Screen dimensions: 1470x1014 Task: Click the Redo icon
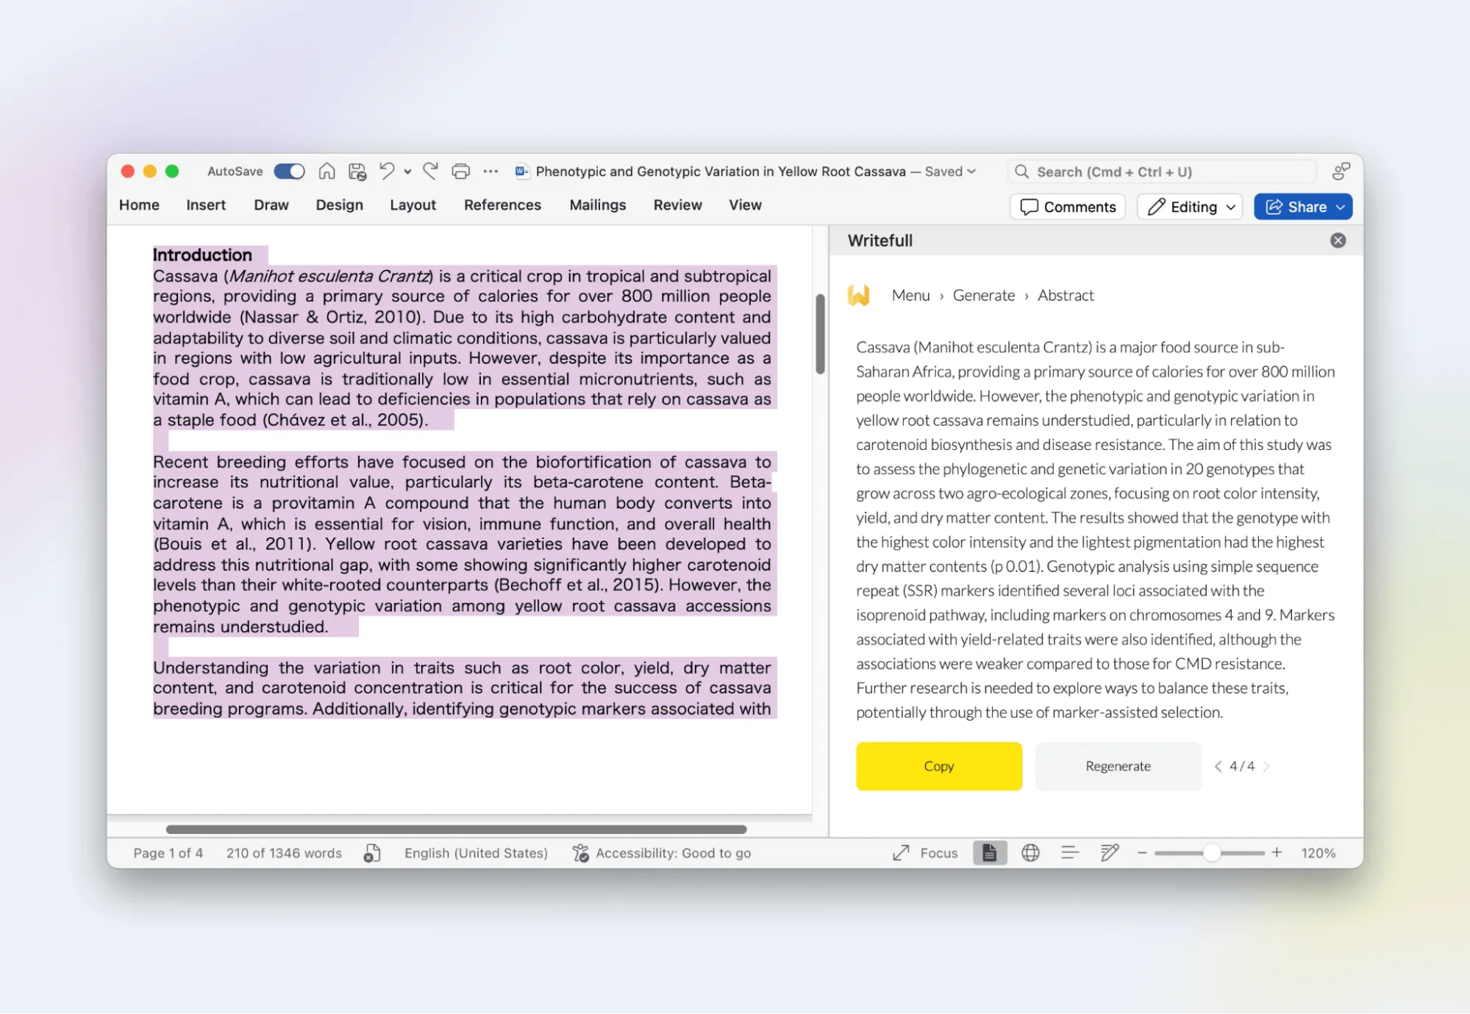431,171
